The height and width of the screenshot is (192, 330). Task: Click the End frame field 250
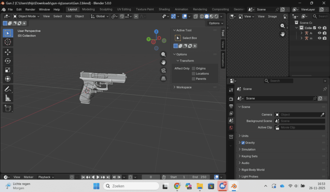199,177
